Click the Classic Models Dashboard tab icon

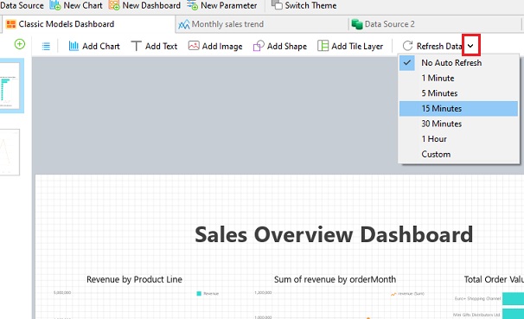(x=11, y=24)
